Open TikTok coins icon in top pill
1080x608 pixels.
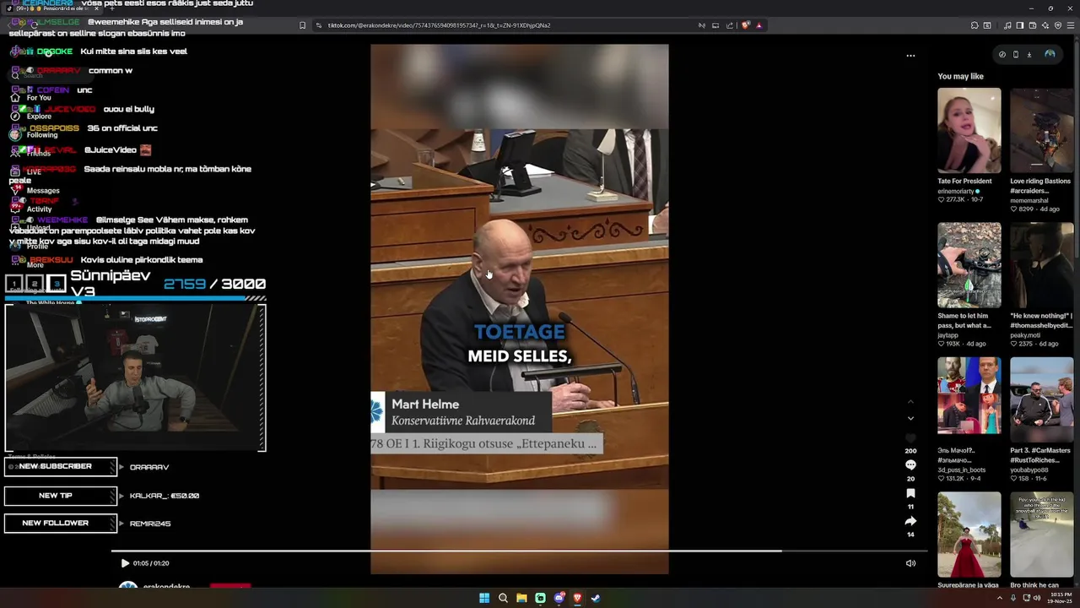tap(1002, 54)
